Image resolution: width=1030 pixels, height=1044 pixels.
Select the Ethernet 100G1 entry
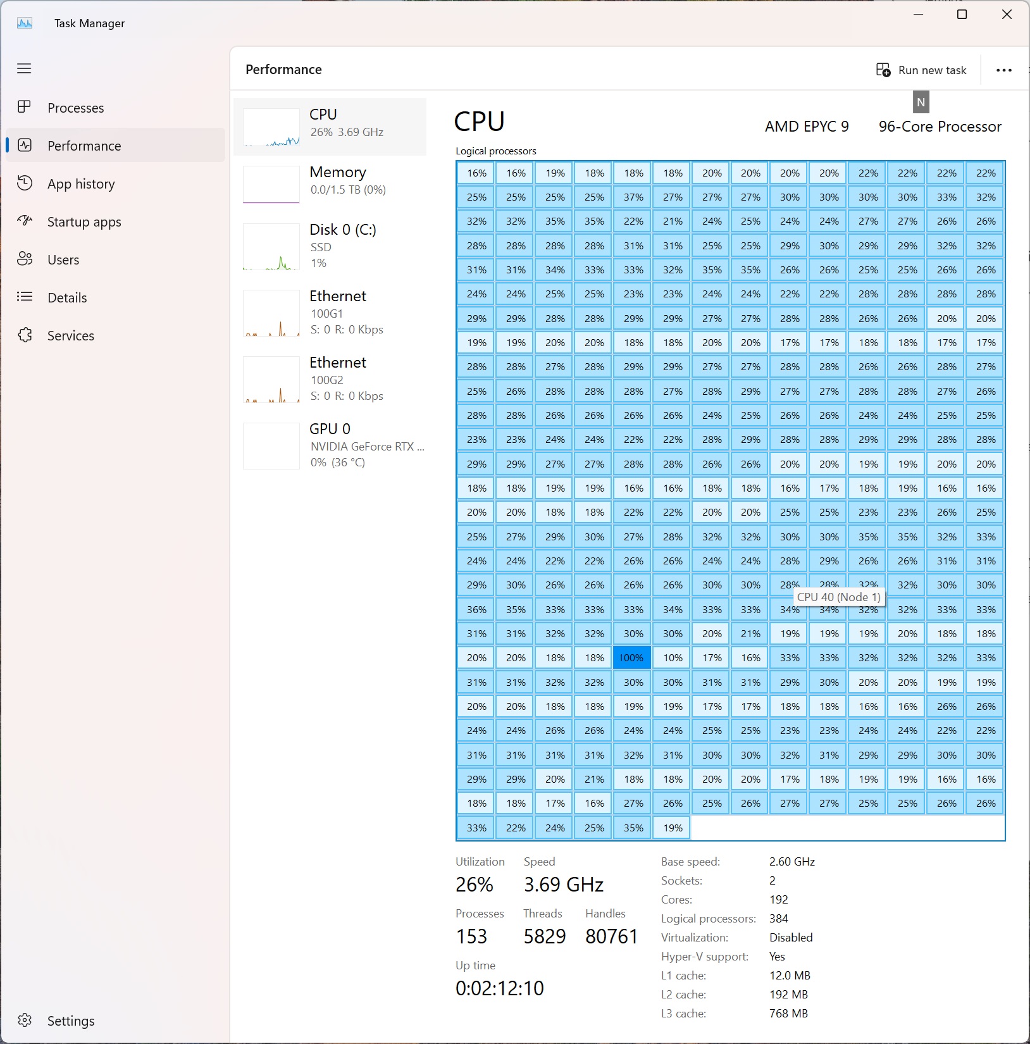coord(330,313)
